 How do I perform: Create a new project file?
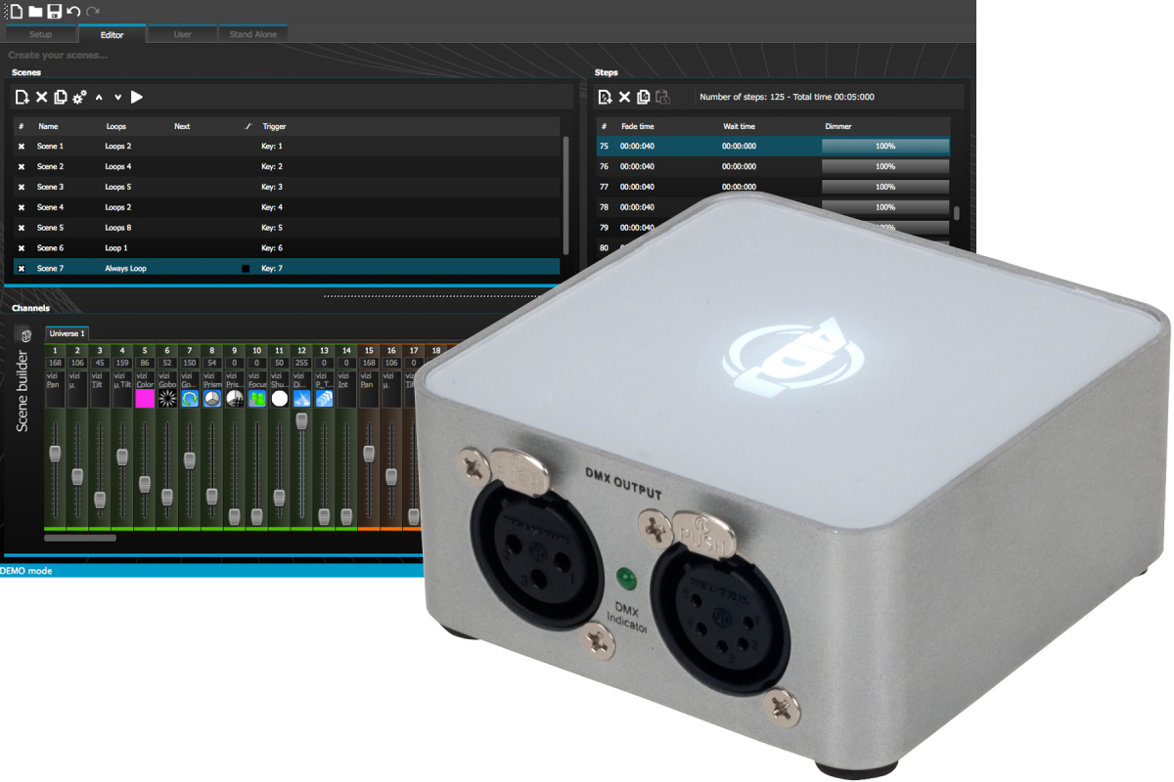pos(15,11)
